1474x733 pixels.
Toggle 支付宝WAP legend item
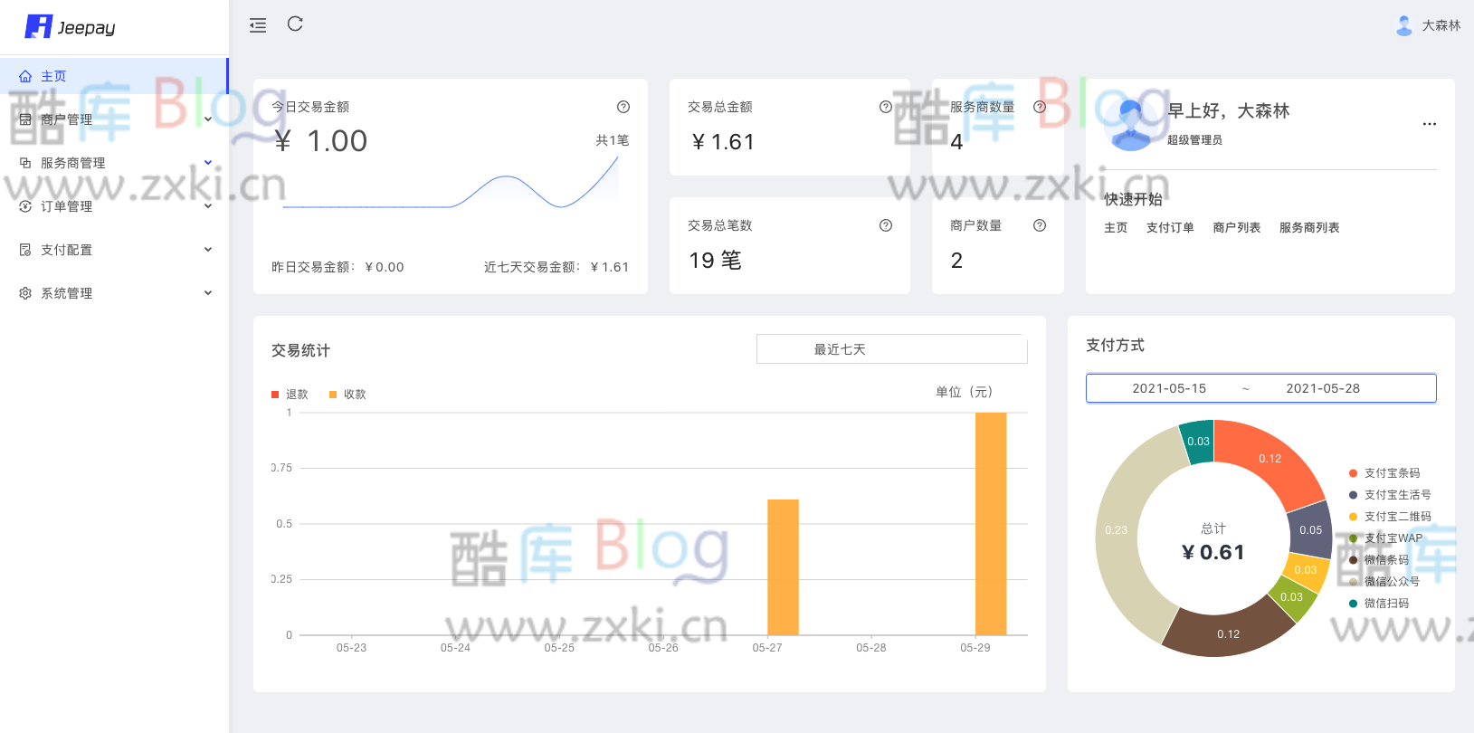tap(1385, 538)
